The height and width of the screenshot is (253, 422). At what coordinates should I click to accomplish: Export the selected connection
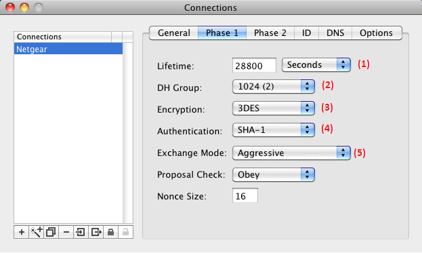(x=96, y=232)
